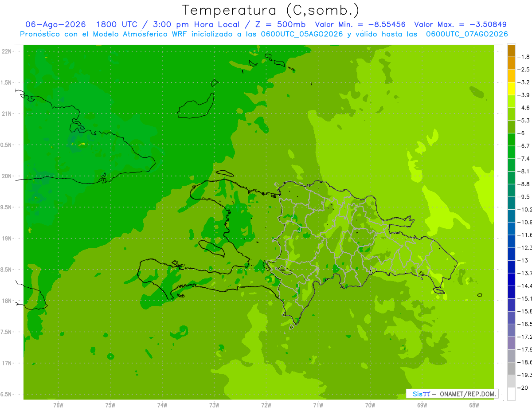Click the '22N' latitude label
532x411 pixels.
[x=8, y=51]
